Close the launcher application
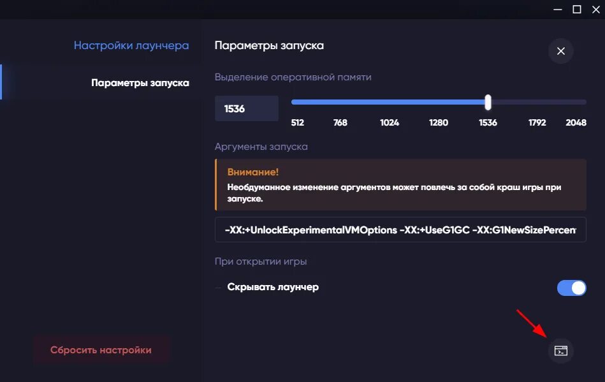This screenshot has width=605, height=382. click(x=596, y=10)
